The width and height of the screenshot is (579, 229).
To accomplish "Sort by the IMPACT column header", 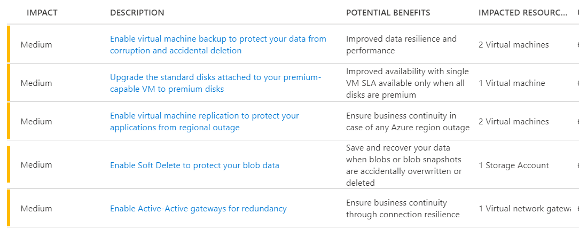I will 43,12.
